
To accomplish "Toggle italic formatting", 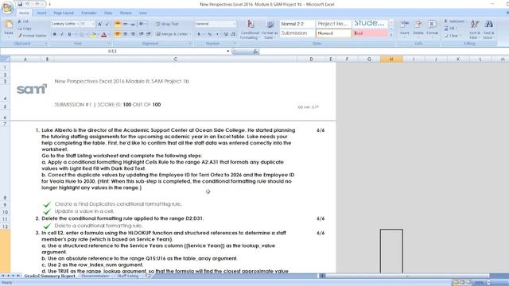I will pos(62,34).
